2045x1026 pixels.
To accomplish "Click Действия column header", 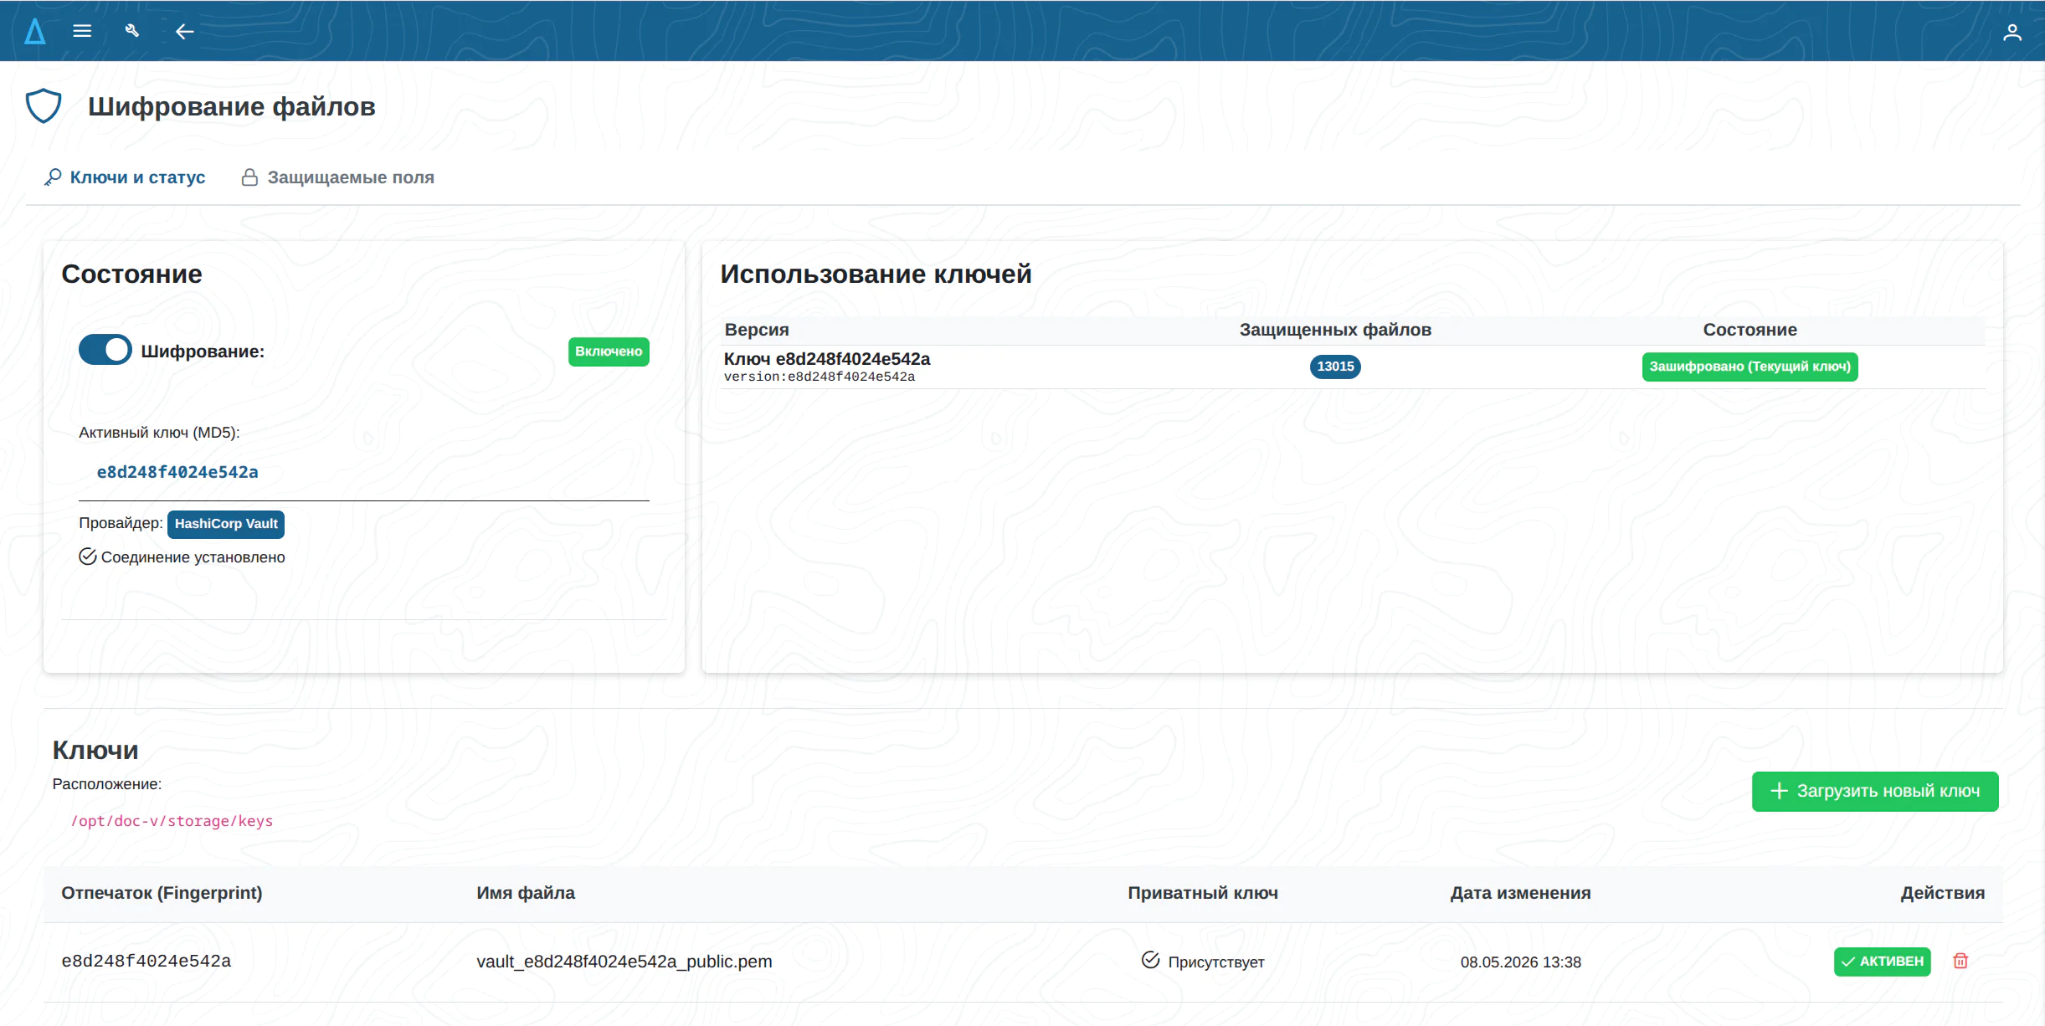I will click(x=1942, y=893).
